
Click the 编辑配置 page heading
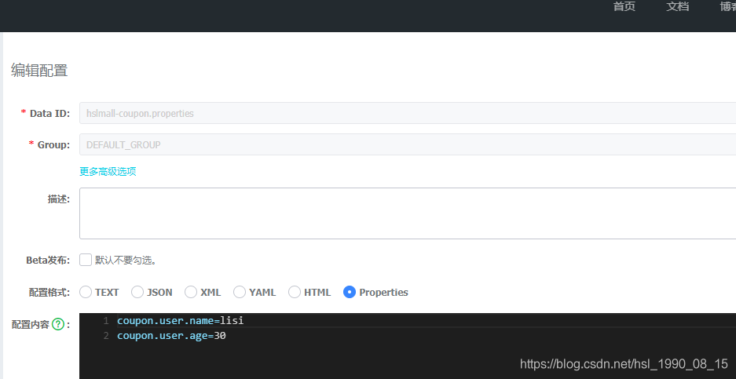pyautogui.click(x=39, y=71)
